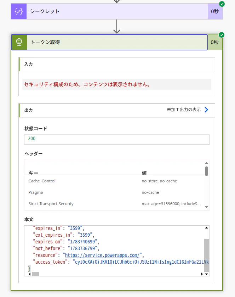235x297 pixels.
Task: Click headers table scroll up arrow
Action: point(206,163)
